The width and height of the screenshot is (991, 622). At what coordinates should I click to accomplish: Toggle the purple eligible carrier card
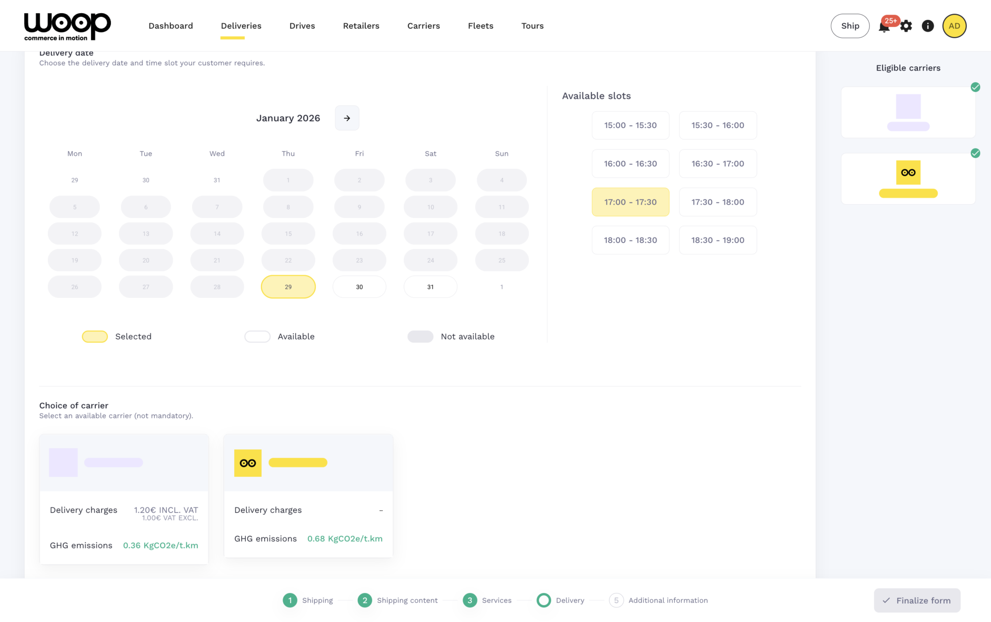pyautogui.click(x=908, y=113)
